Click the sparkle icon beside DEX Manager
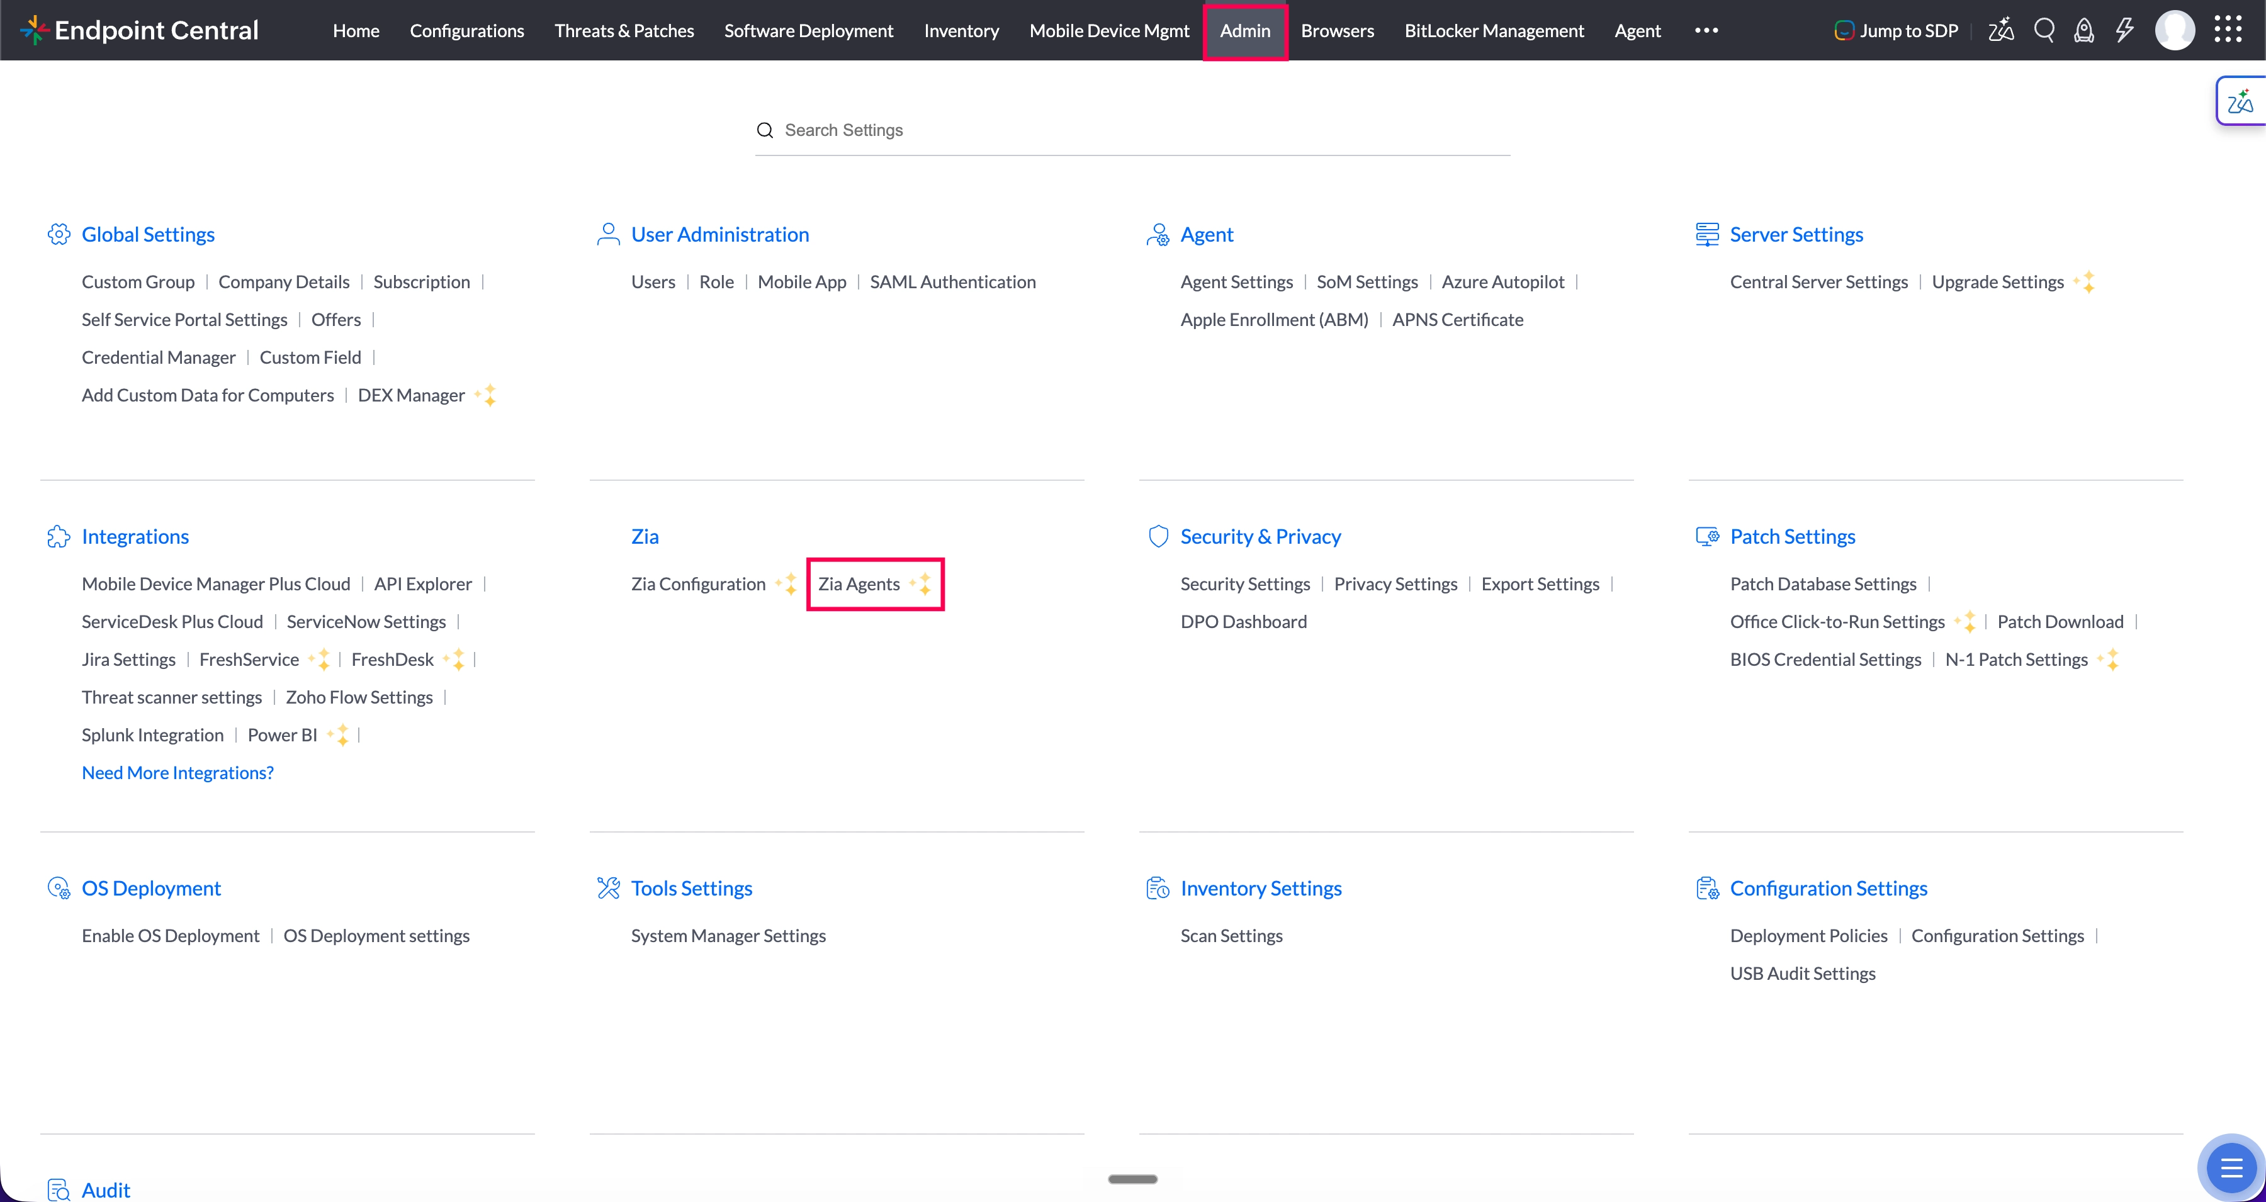Image resolution: width=2266 pixels, height=1202 pixels. pos(487,395)
